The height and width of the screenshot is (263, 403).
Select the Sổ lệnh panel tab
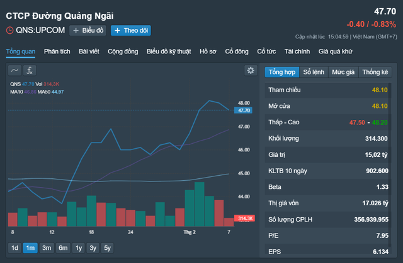click(x=313, y=72)
